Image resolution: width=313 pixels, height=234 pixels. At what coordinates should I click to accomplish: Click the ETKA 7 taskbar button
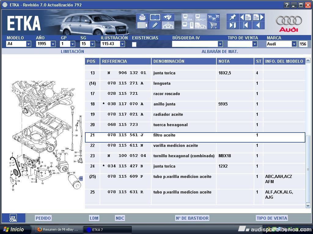(x=107, y=230)
